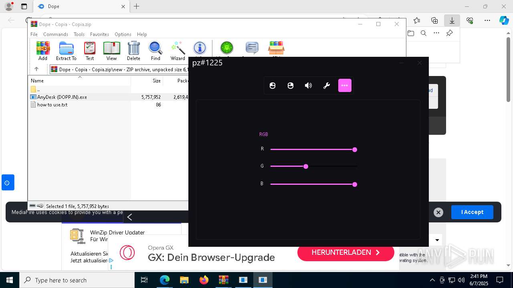
Task: Open File Explorer from the taskbar
Action: point(184,280)
